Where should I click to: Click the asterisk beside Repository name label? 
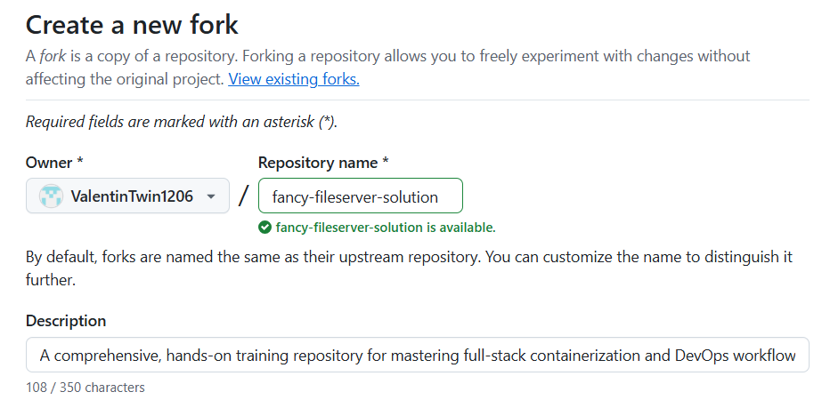pyautogui.click(x=386, y=163)
